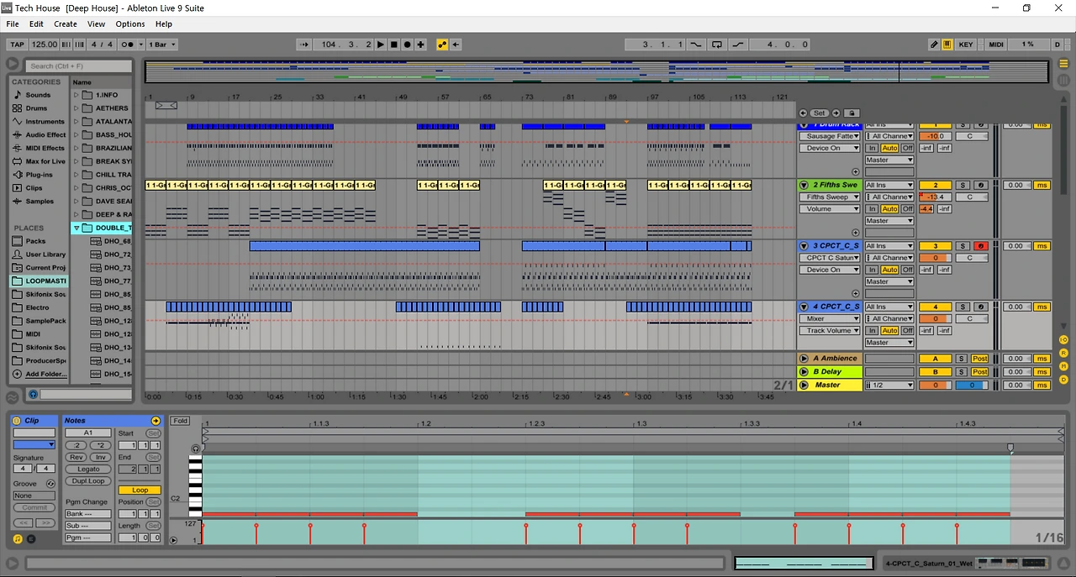Toggle the Loop button in Notes box
This screenshot has height=577, width=1076.
pyautogui.click(x=140, y=490)
